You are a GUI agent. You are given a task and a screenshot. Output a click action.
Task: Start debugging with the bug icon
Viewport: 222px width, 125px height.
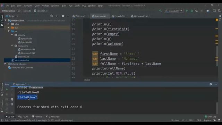pyautogui.click(x=192, y=11)
